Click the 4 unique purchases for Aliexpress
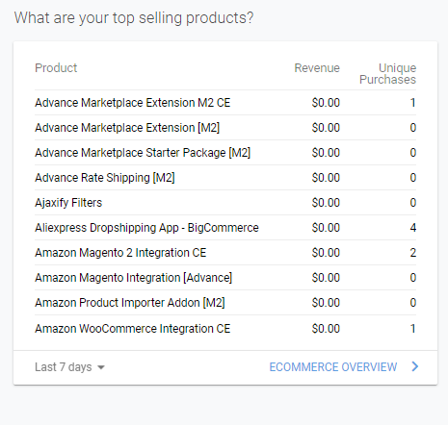 pos(413,228)
